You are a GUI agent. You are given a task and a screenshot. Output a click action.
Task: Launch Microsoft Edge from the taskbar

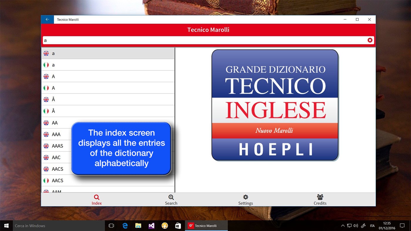[125, 225]
